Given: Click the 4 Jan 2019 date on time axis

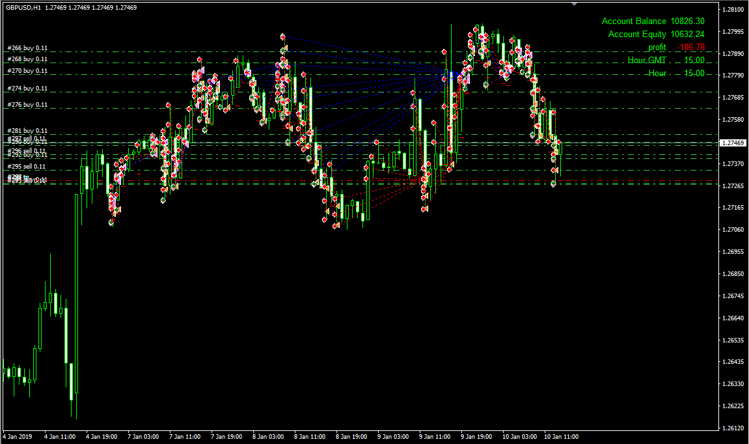Looking at the screenshot, I should [18, 437].
